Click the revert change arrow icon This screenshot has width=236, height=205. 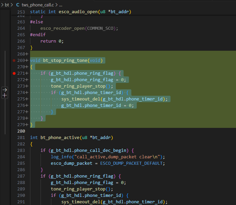pos(5,90)
